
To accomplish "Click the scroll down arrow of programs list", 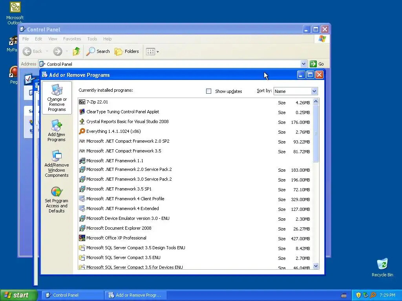I will click(316, 266).
